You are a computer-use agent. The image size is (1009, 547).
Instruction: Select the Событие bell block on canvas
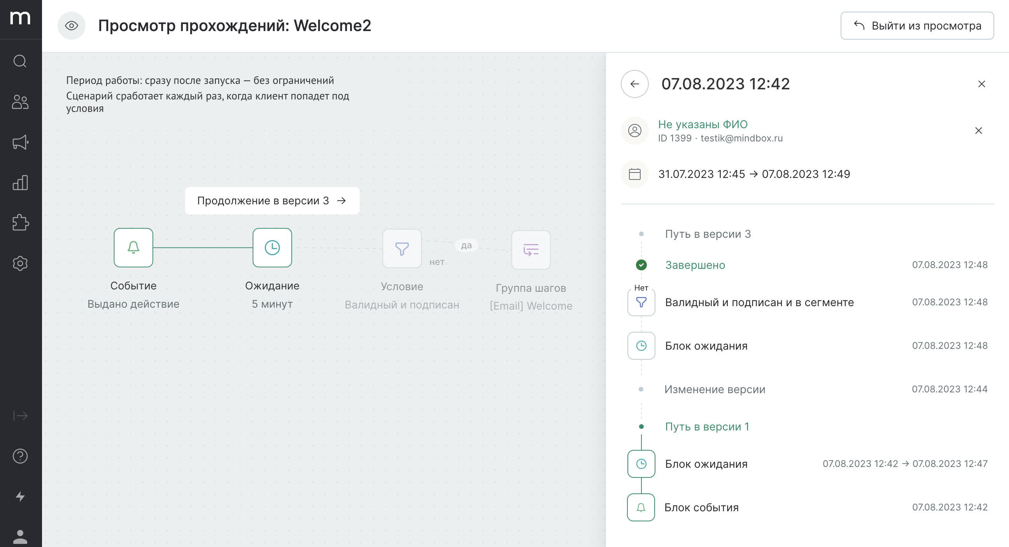133,248
